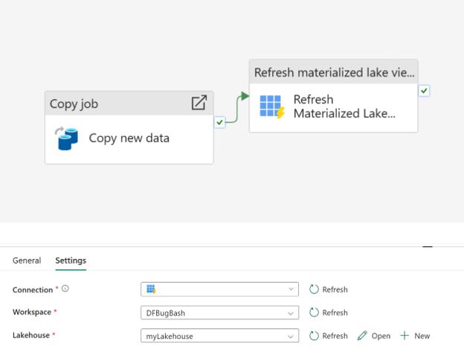Image resolution: width=464 pixels, height=364 pixels.
Task: Switch to the Settings tab
Action: click(71, 261)
